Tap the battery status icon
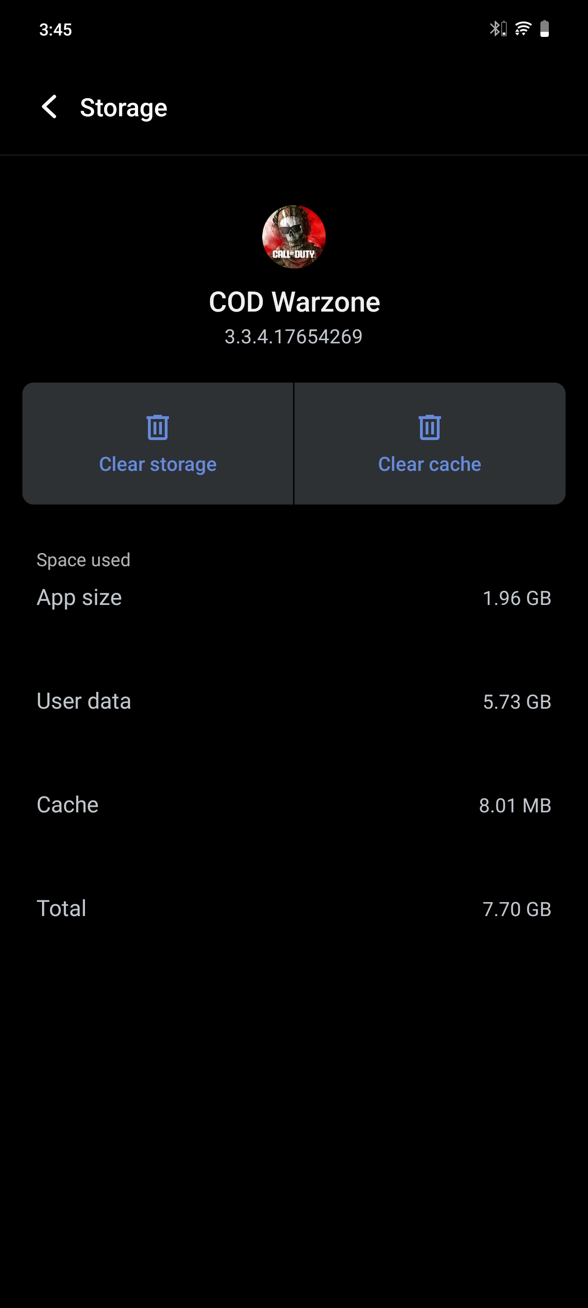Screen dimensions: 588x1308 [545, 29]
